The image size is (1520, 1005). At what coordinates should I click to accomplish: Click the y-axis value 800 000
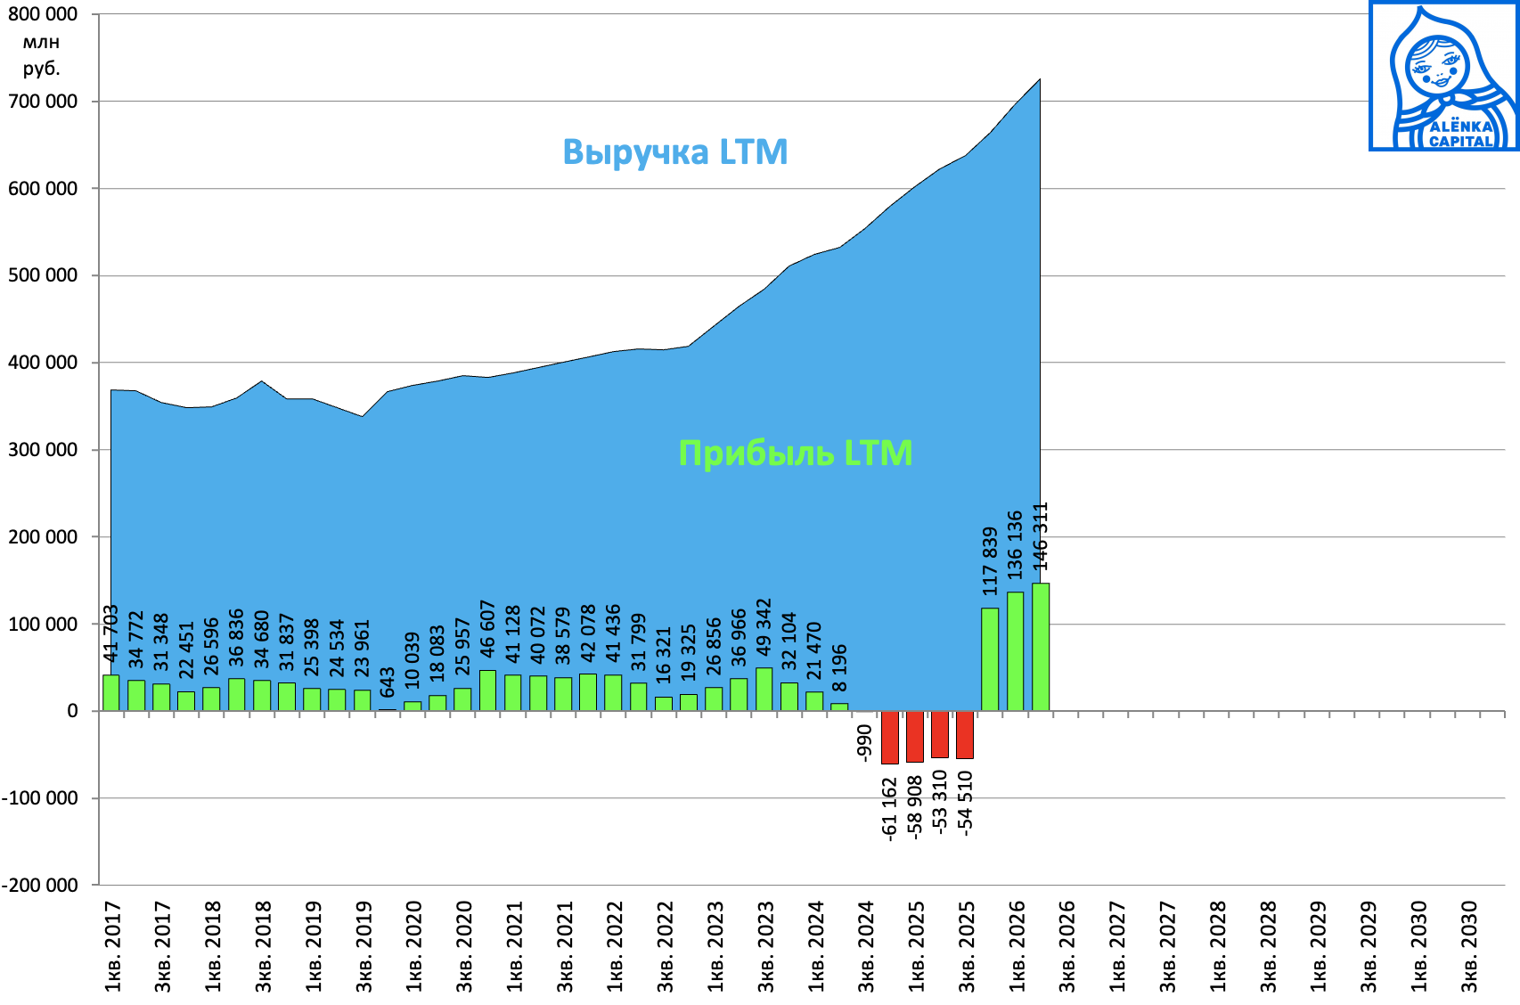[43, 14]
